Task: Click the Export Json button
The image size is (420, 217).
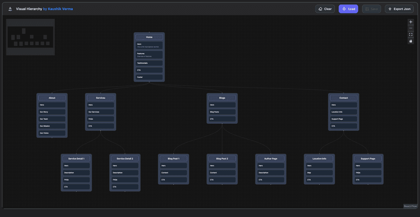Action: pyautogui.click(x=399, y=9)
